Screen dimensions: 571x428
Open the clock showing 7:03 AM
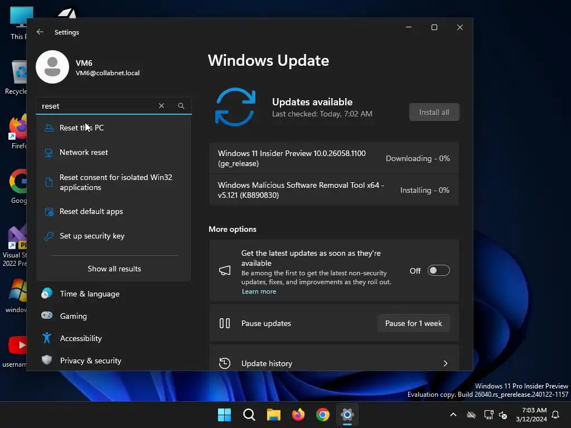point(531,415)
